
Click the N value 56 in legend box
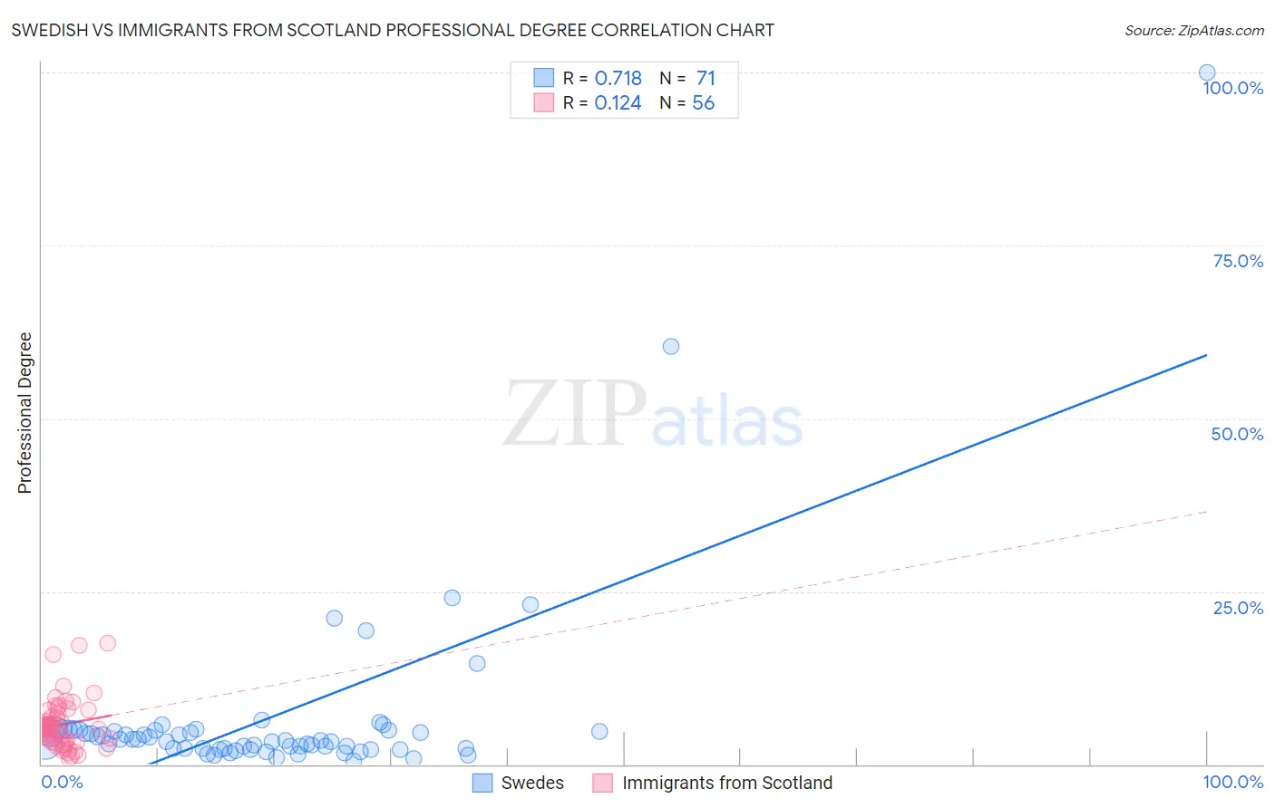coord(704,102)
